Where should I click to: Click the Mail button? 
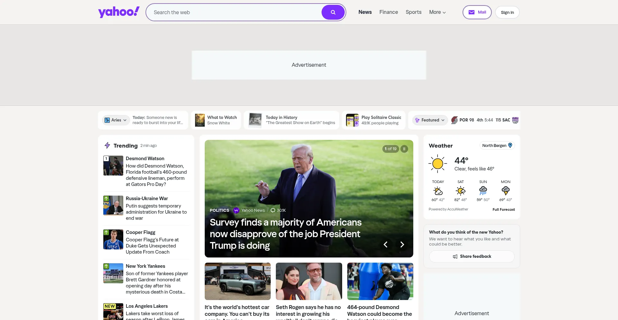[477, 12]
